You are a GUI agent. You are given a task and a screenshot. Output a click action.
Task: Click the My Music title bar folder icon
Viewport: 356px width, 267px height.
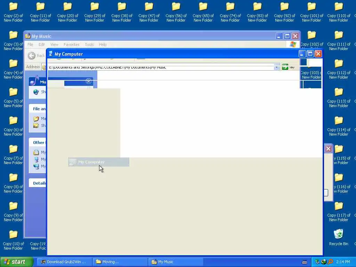point(28,36)
